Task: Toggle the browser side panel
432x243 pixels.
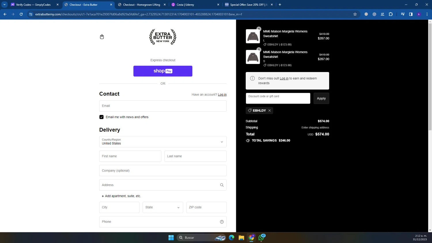Action: [x=411, y=14]
